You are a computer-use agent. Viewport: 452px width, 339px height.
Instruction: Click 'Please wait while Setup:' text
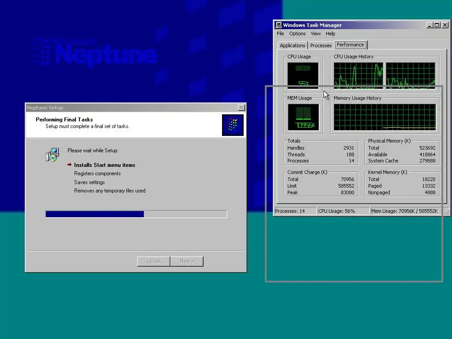click(x=93, y=151)
